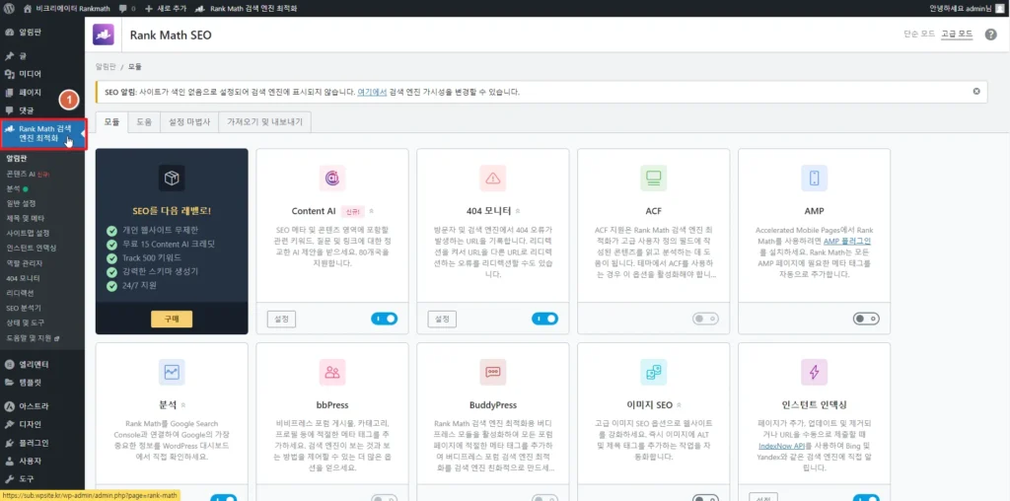Open 설정 for 404 모니터
Screen dimensions: 1010x501
point(442,319)
